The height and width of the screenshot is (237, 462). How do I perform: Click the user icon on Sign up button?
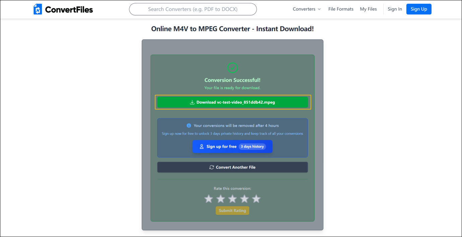coord(201,146)
